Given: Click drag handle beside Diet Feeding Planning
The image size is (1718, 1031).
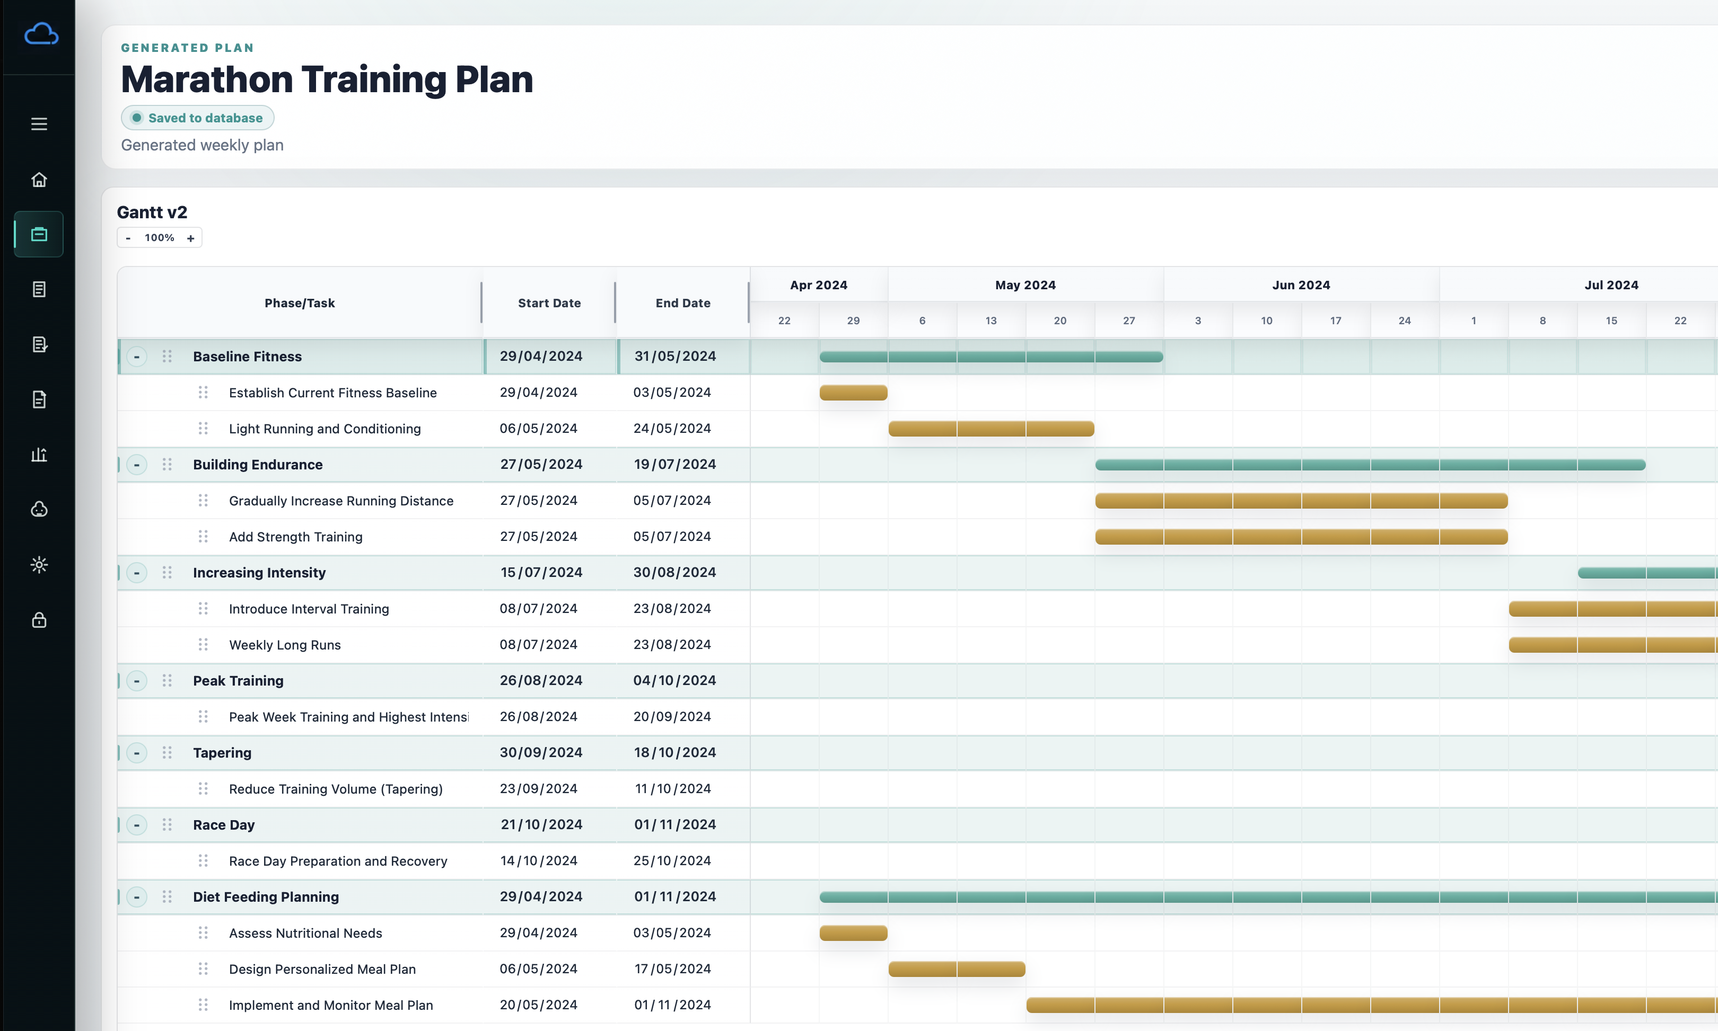Looking at the screenshot, I should coord(167,897).
